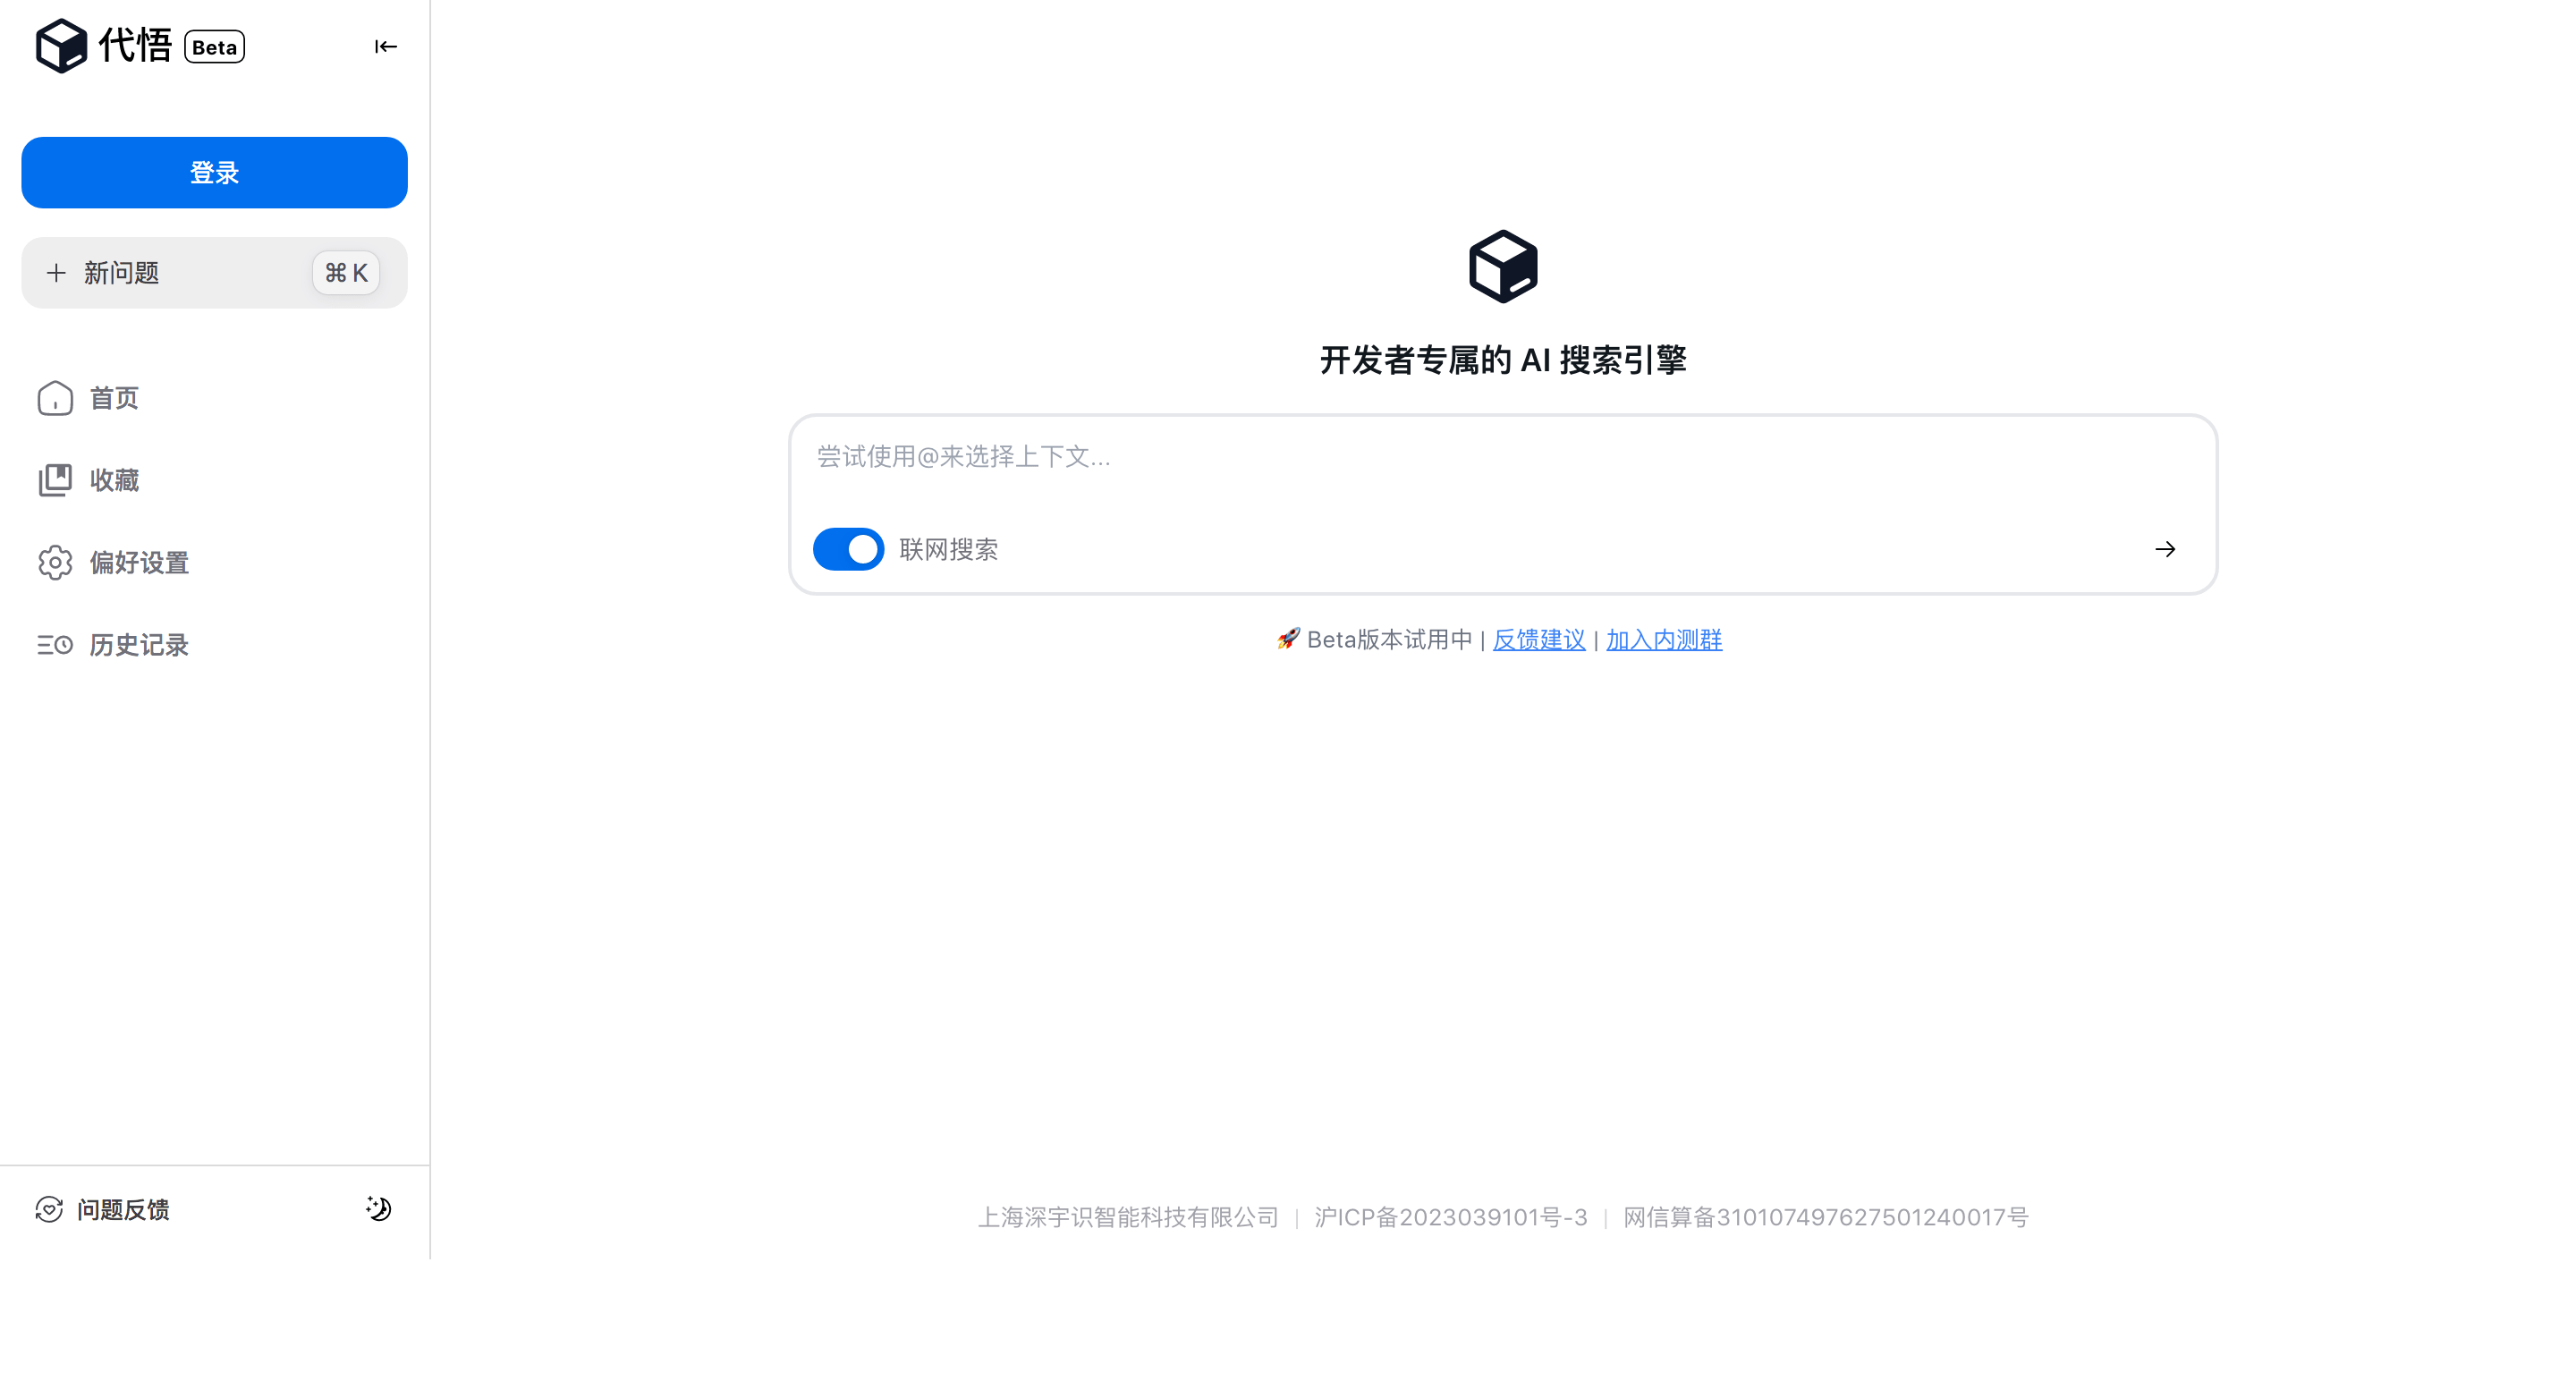Click the gear icon for 偏好设置
Screen dimensions: 2576x1381
pos(55,562)
